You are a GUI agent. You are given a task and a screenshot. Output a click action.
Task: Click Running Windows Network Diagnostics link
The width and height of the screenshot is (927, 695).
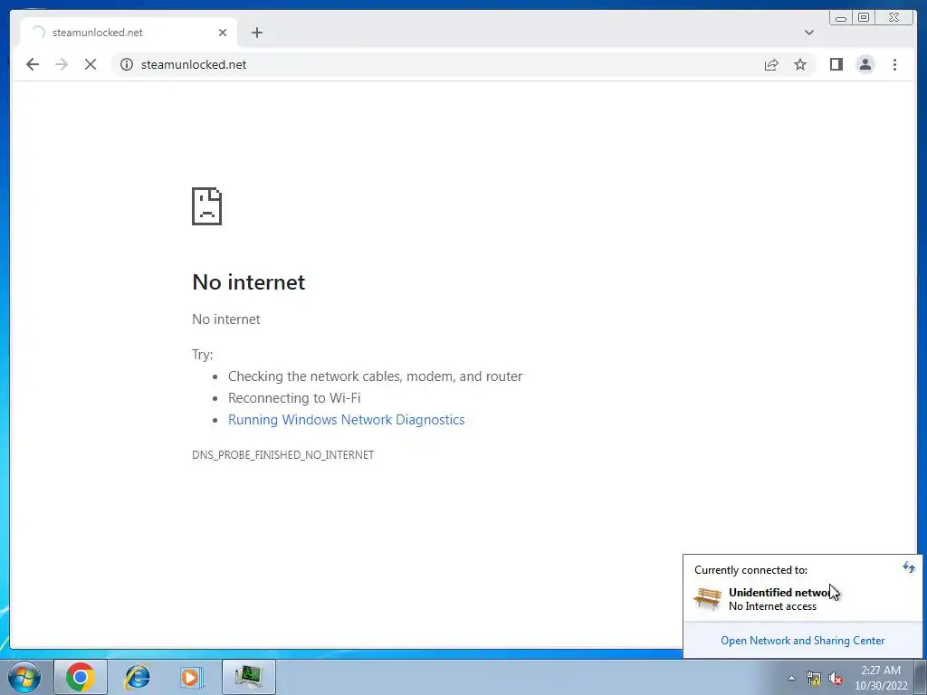pyautogui.click(x=347, y=420)
